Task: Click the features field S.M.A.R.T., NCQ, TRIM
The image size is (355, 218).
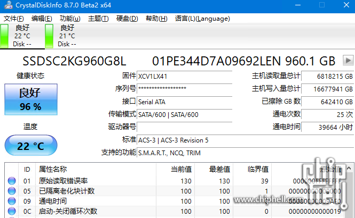Action: click(x=246, y=153)
